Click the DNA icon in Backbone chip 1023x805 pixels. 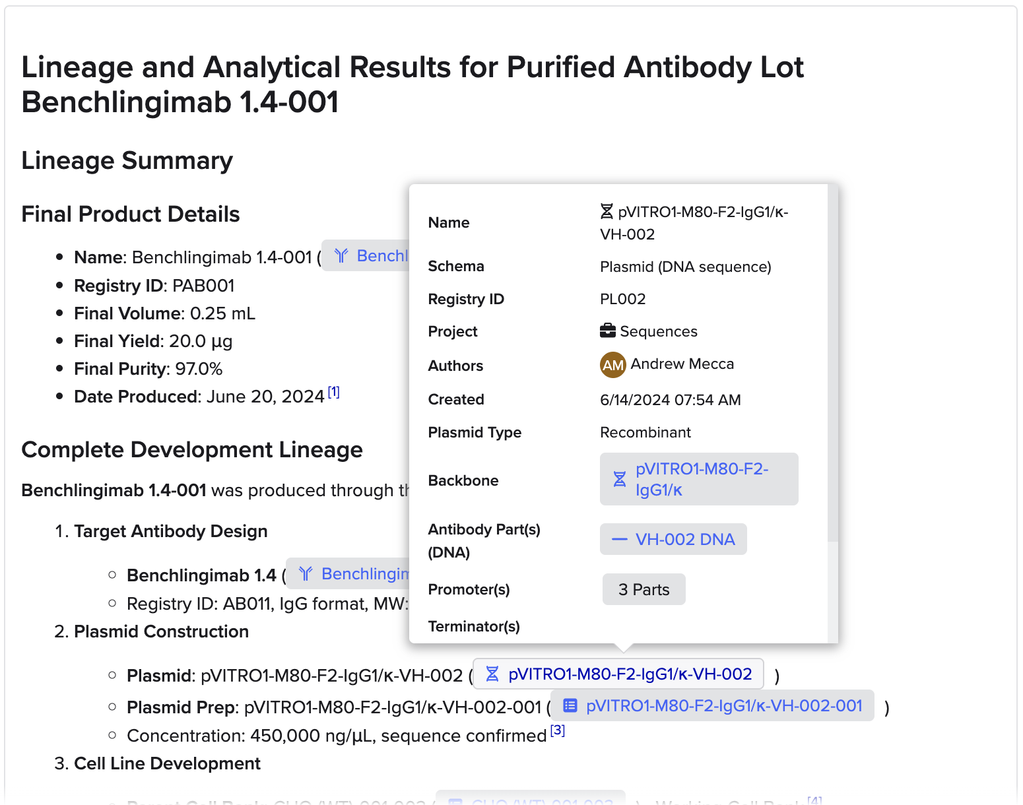coord(619,479)
